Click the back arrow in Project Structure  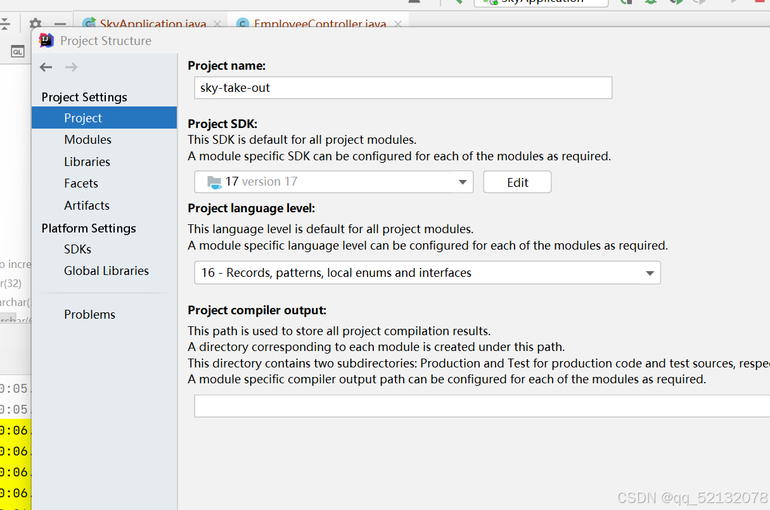point(46,67)
